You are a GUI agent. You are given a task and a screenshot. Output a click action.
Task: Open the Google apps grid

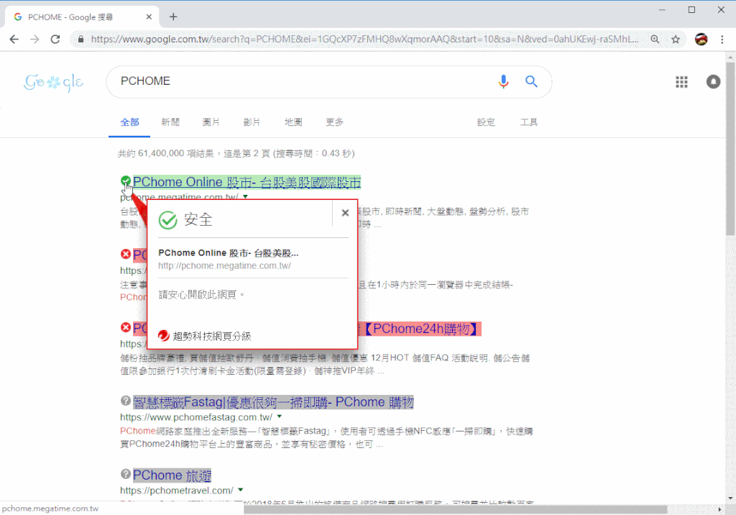click(x=681, y=82)
